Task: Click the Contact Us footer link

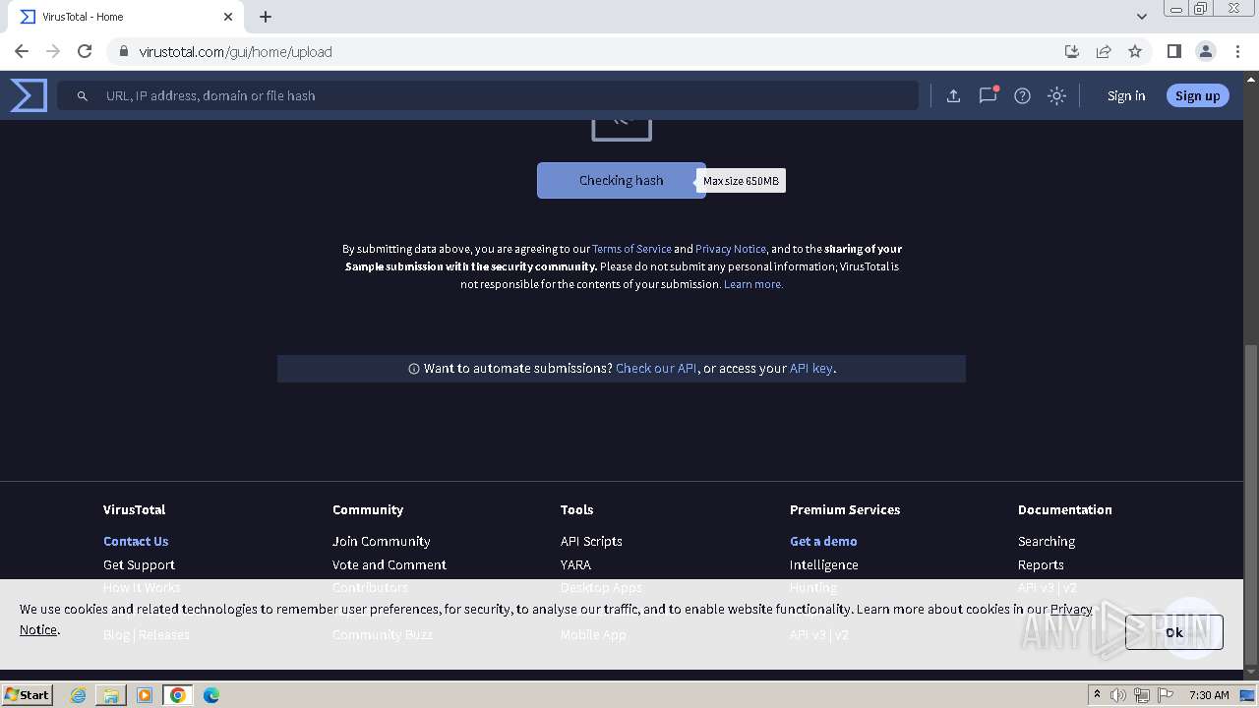Action: tap(136, 541)
